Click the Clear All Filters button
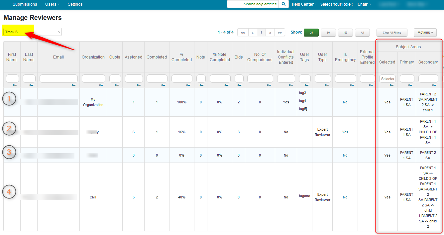 tap(392, 33)
